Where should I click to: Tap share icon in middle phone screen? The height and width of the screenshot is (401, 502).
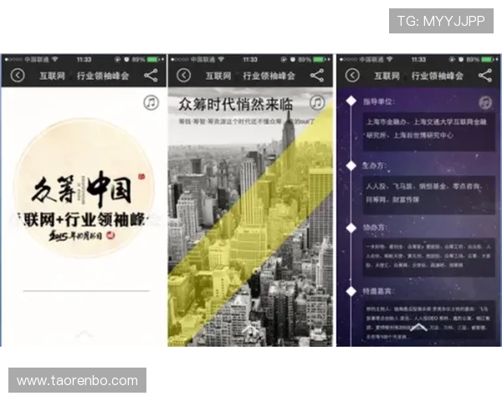(x=317, y=75)
